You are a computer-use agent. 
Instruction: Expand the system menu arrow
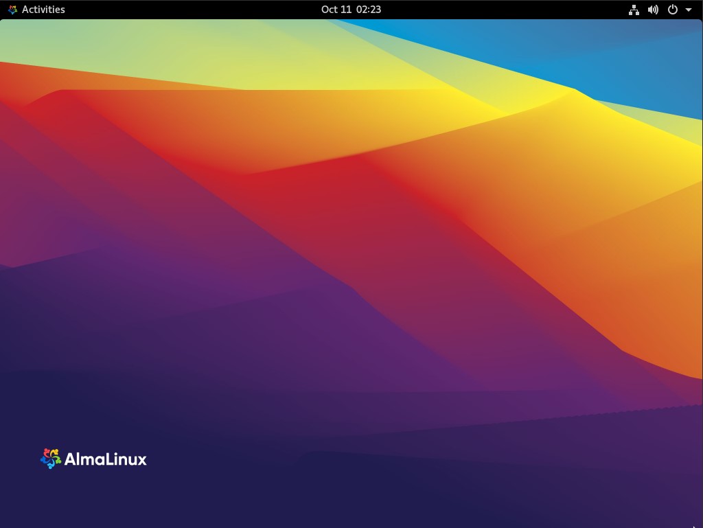(688, 10)
